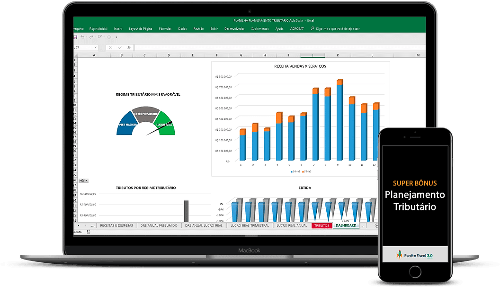The height and width of the screenshot is (287, 500).
Task: Select column header J
Action: tap(312, 55)
